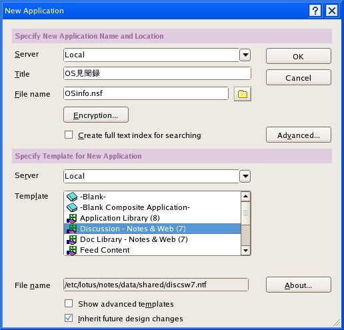Click the template list scroll up arrow
344x330 pixels.
tap(245, 196)
